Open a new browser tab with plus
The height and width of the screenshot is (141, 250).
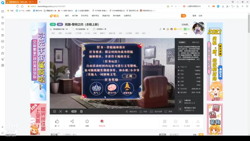(x=40, y=2)
